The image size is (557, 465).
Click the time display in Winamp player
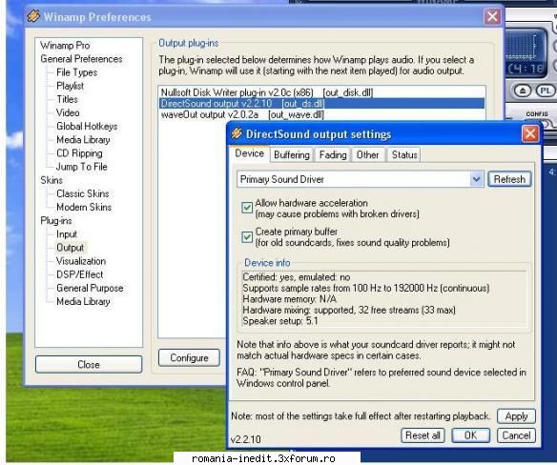pyautogui.click(x=526, y=69)
